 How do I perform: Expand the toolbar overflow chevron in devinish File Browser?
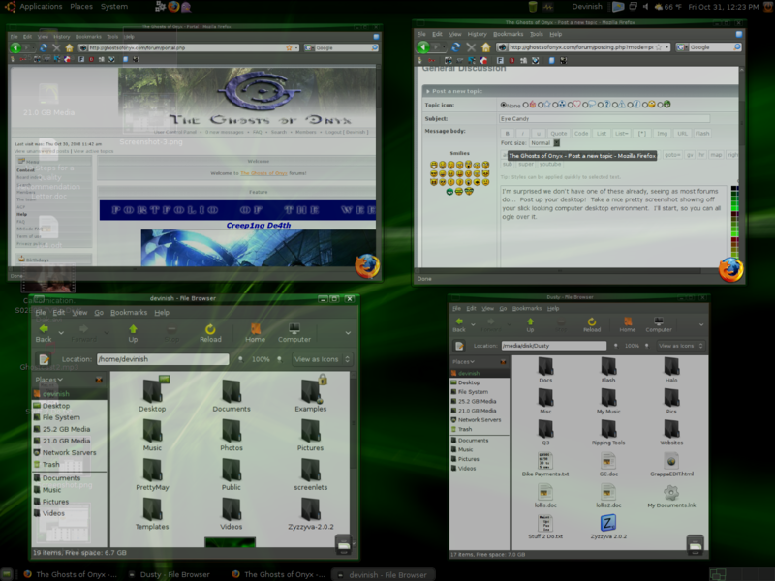[348, 333]
